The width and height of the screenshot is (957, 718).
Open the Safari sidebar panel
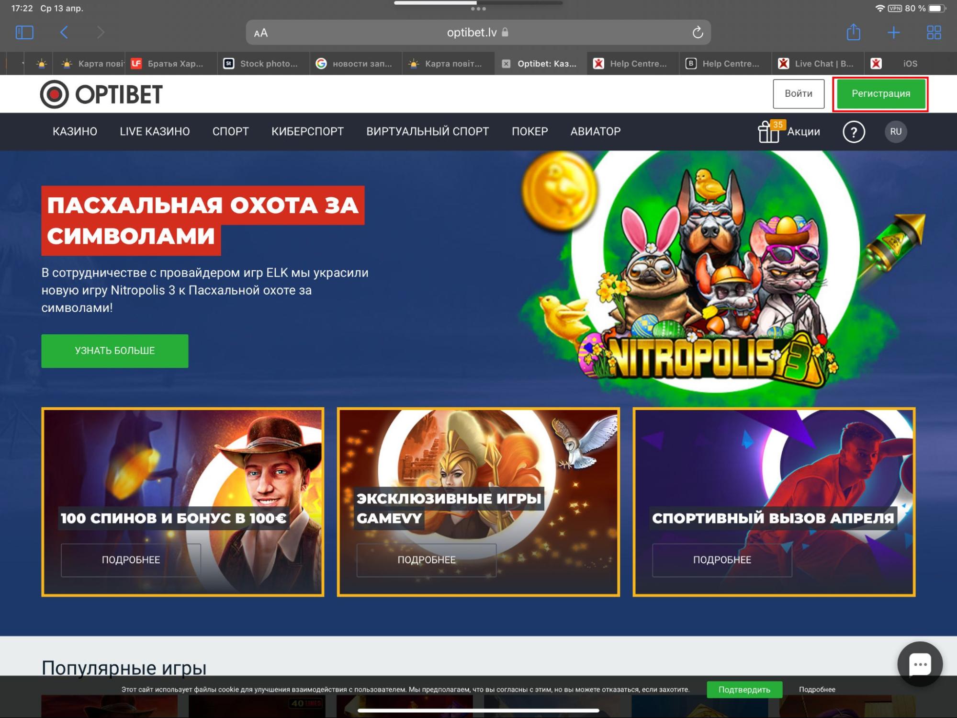click(x=24, y=33)
